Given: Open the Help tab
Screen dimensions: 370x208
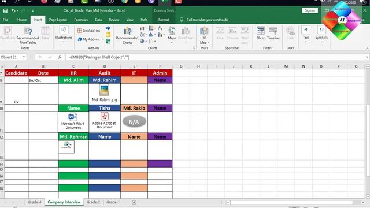Looking at the screenshot, I should [144, 20].
